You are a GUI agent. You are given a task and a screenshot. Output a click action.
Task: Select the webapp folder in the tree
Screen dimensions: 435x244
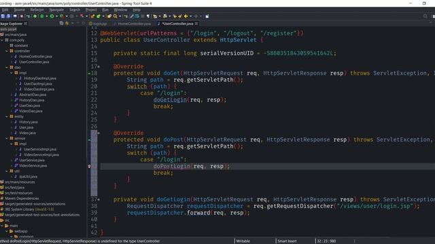tap(20, 231)
